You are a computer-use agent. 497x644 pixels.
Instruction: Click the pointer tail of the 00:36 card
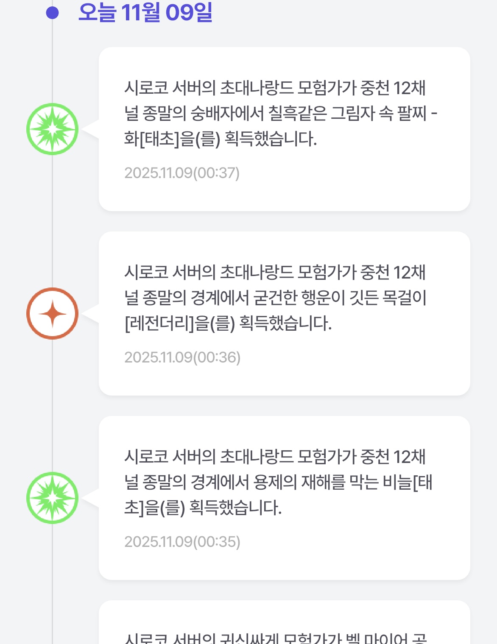click(91, 313)
